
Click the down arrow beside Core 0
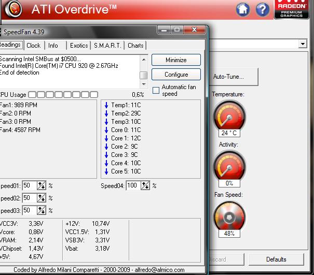[106, 130]
